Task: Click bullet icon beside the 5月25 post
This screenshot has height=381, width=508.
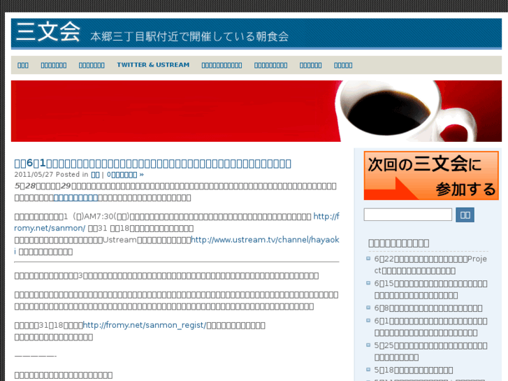Action: (368, 345)
